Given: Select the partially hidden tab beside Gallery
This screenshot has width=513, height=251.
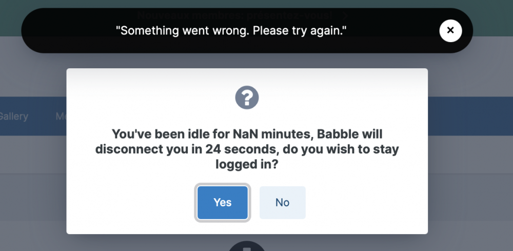Looking at the screenshot, I should (x=61, y=117).
